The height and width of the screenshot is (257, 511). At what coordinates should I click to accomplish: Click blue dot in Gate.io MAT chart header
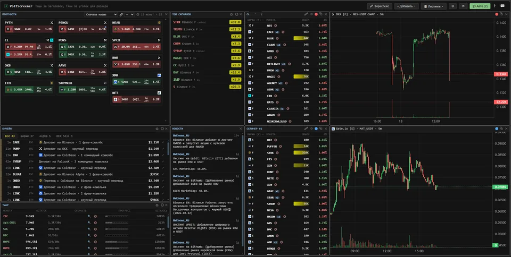[497, 129]
